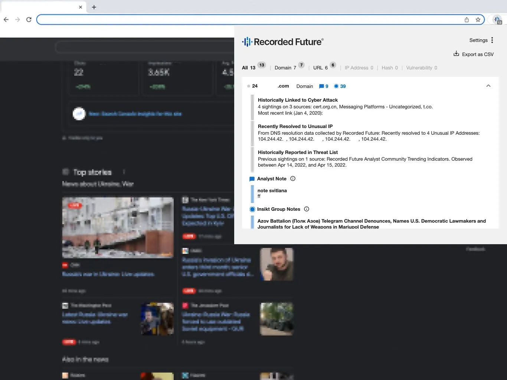Open the live news image of damaged building
Viewport: 507px width, 380px height.
118,227
